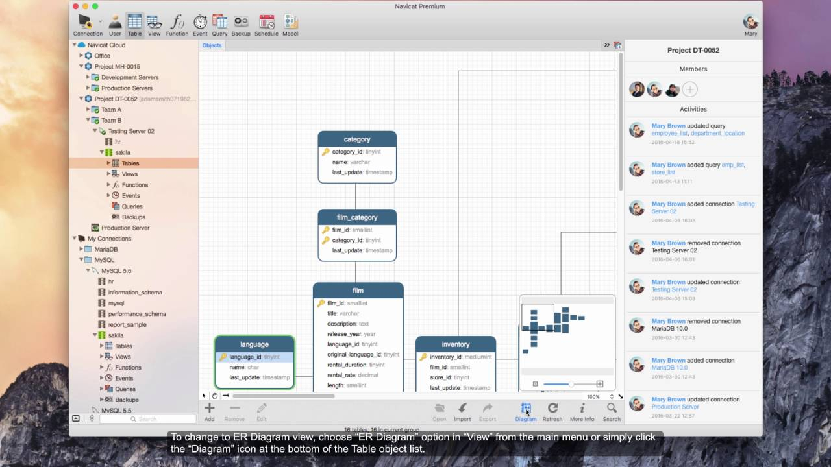Click Mary's profile avatar in toolbar
831x467 pixels.
pos(750,21)
